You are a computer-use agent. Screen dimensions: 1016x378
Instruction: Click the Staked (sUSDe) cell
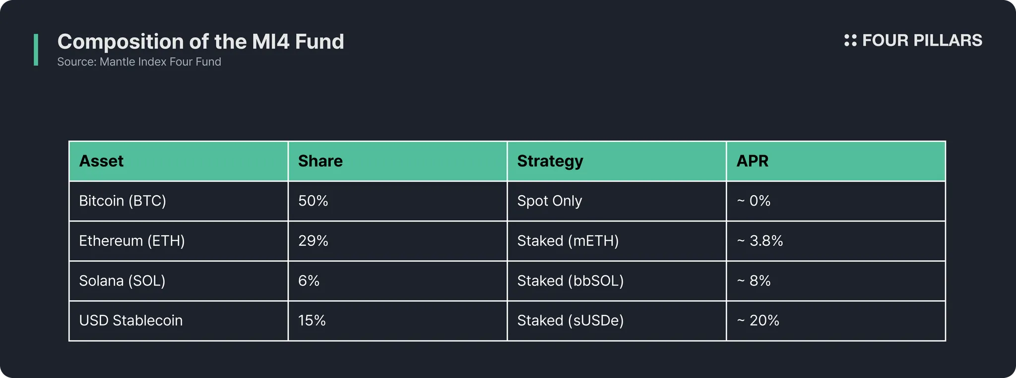coord(570,321)
